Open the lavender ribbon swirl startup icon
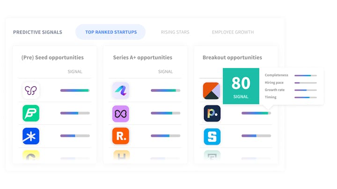337x189 pixels. pyautogui.click(x=121, y=91)
